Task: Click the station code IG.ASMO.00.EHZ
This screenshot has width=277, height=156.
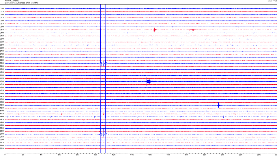Action: coord(12,1)
